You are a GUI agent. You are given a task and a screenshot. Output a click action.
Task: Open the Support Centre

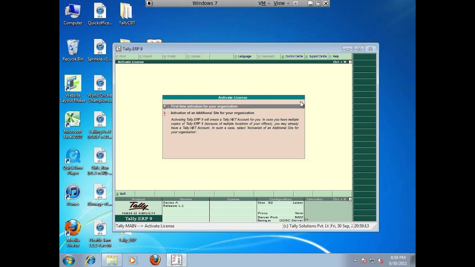click(316, 56)
